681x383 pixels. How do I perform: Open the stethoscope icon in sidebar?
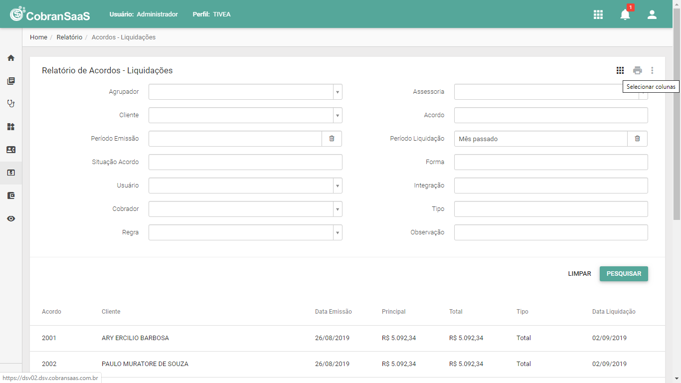point(11,104)
